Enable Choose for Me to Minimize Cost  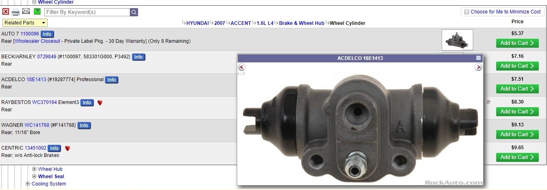click(x=466, y=12)
